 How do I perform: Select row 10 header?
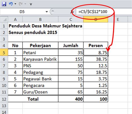point(4,85)
